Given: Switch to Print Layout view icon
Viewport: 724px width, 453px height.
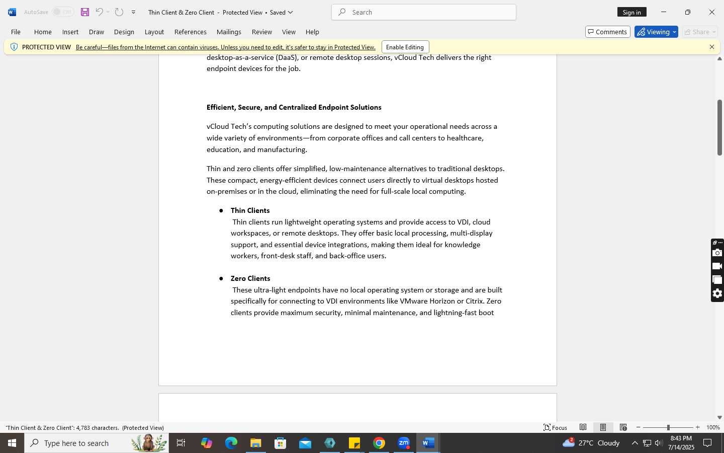Looking at the screenshot, I should (x=603, y=427).
